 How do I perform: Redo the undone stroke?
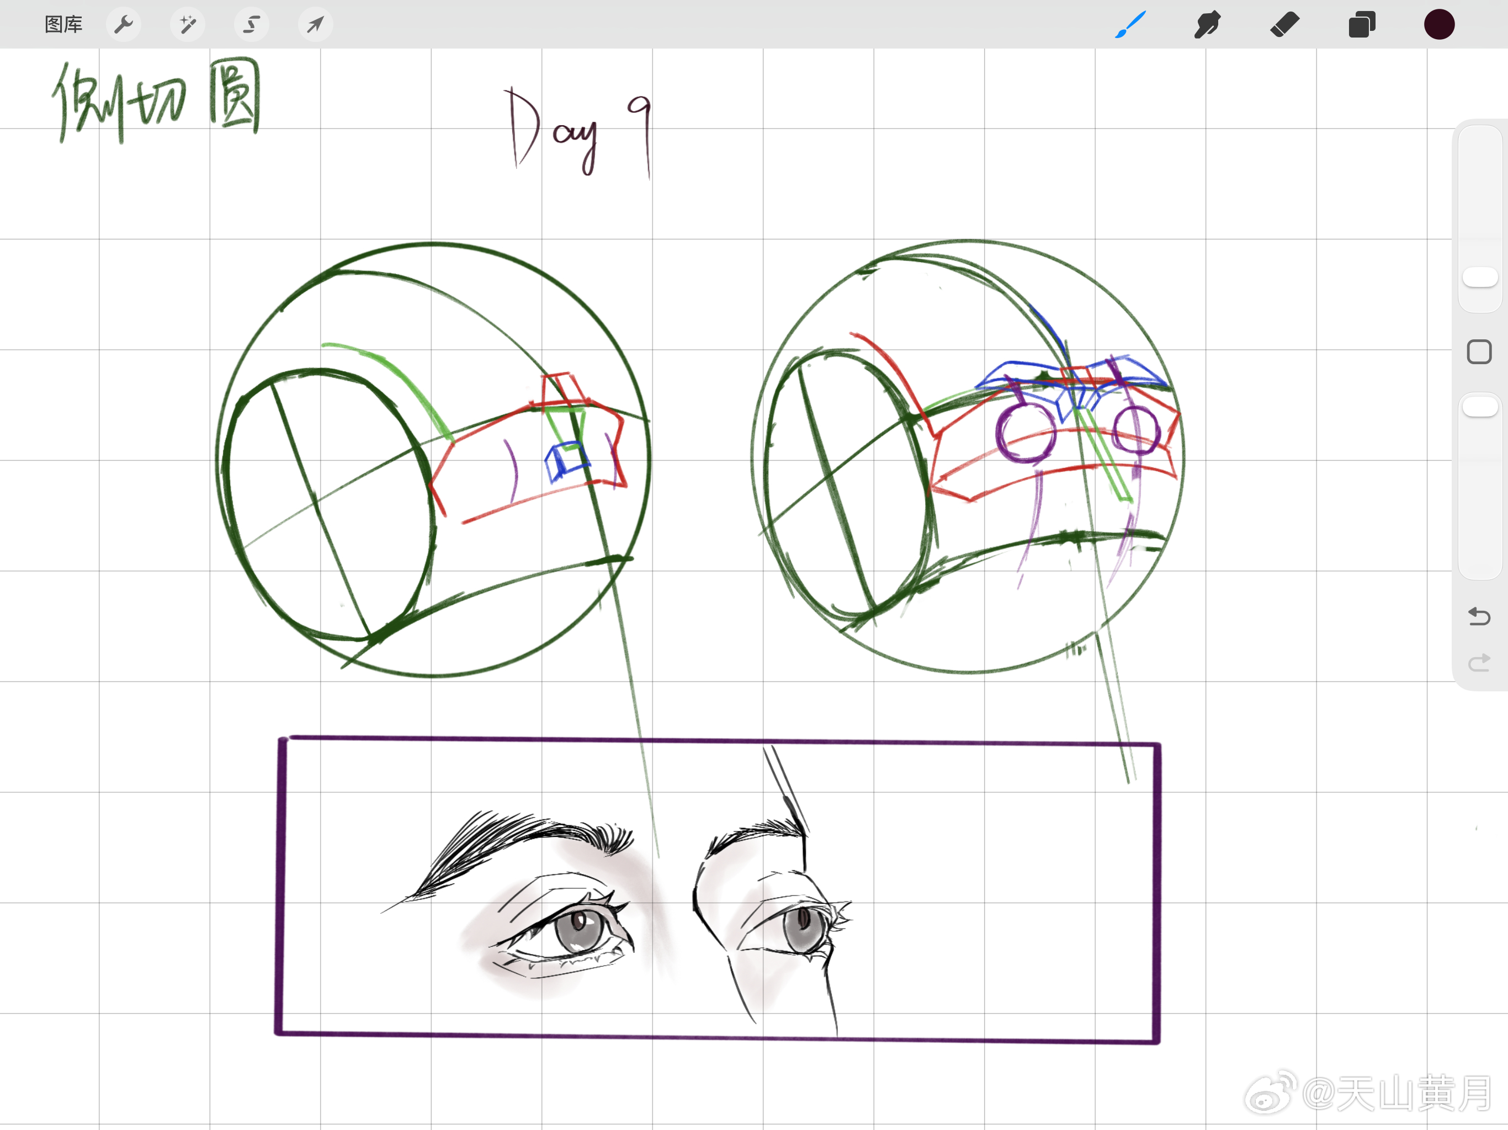tap(1479, 663)
